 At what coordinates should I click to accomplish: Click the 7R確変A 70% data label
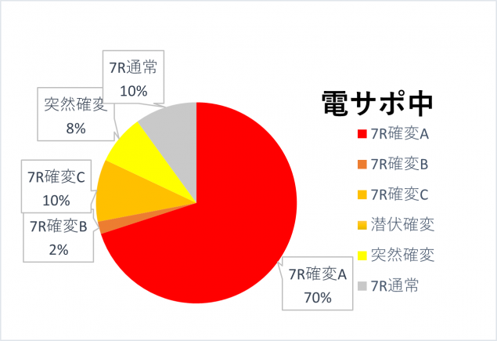(317, 284)
